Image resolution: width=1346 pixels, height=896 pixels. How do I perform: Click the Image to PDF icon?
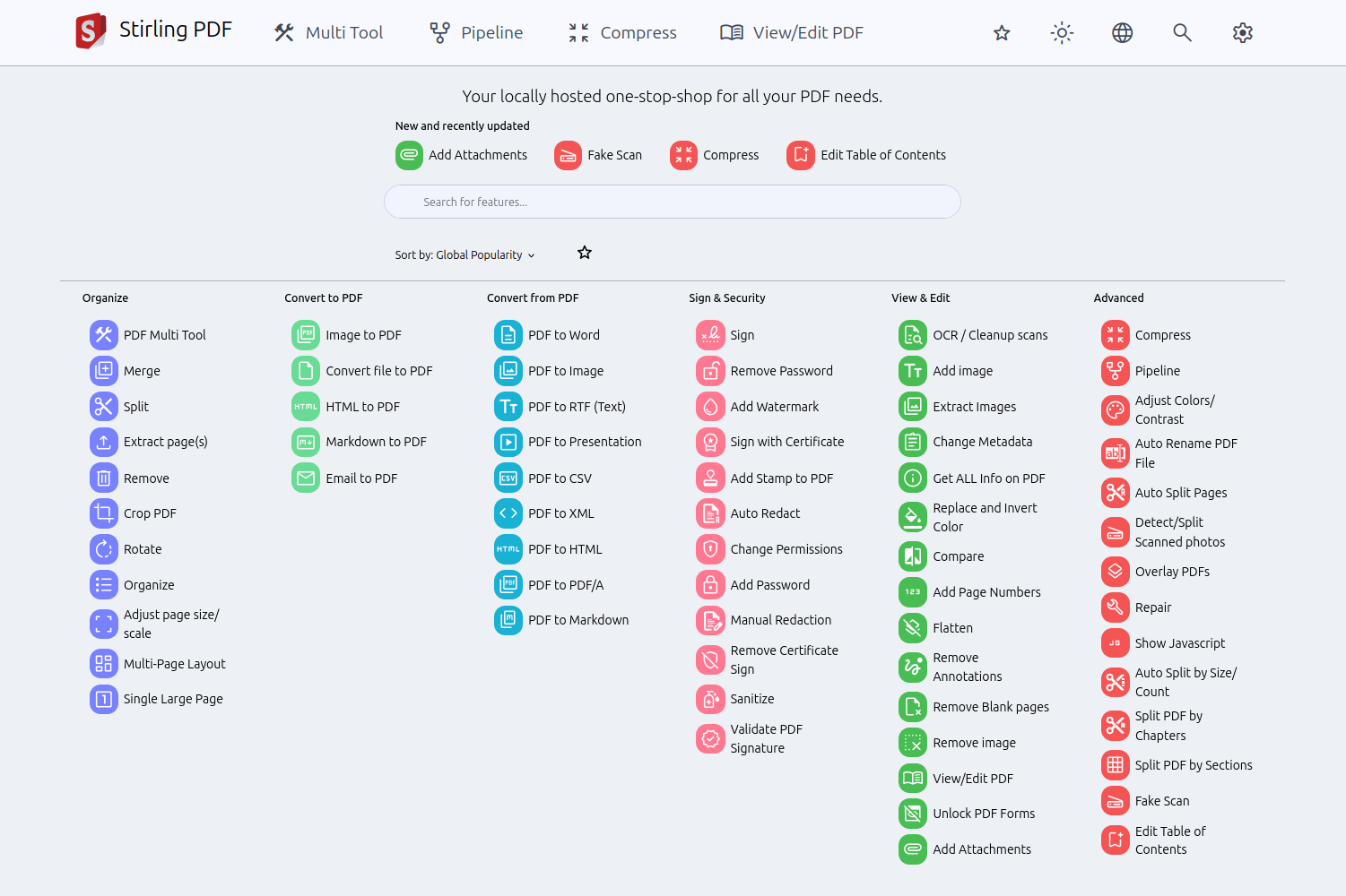pos(306,335)
